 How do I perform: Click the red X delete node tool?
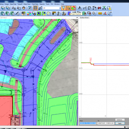(x=99, y=8)
